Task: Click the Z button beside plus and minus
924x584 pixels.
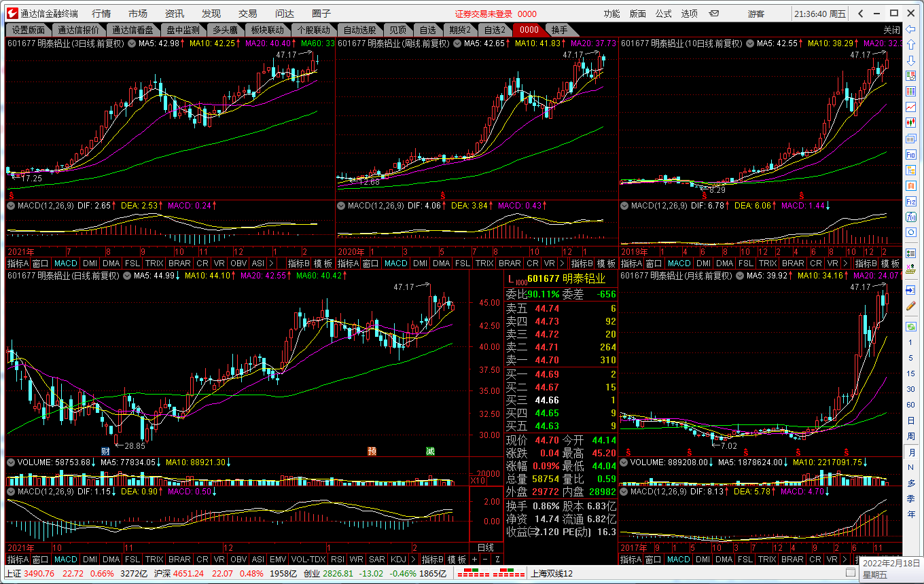Action: [x=497, y=560]
